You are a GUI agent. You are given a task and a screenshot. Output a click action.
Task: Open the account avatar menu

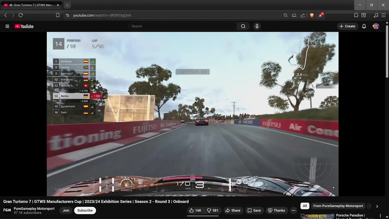[x=376, y=26]
